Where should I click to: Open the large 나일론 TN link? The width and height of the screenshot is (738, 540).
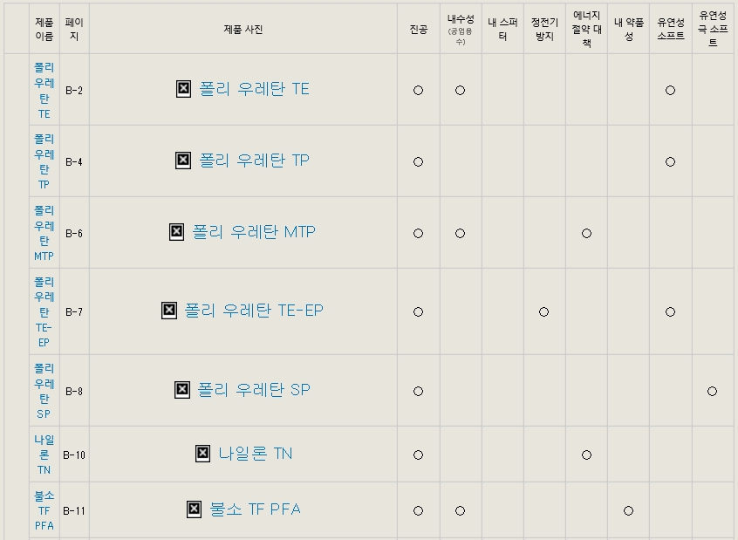tap(255, 454)
